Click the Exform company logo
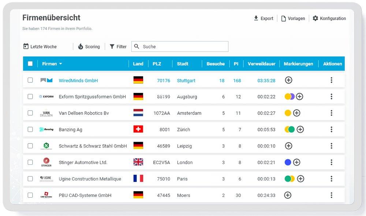 point(46,96)
